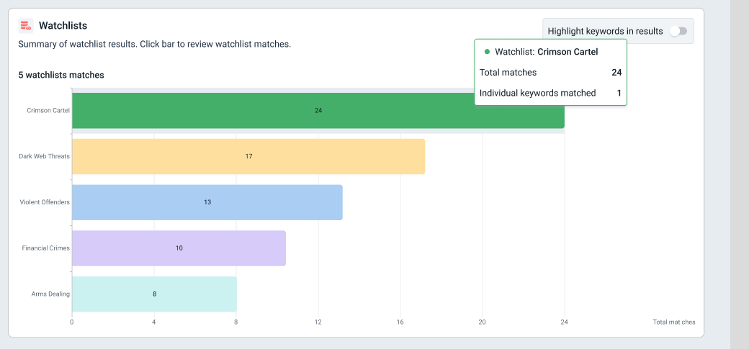749x349 pixels.
Task: Click the Summary of watchlist results description
Action: coord(154,45)
